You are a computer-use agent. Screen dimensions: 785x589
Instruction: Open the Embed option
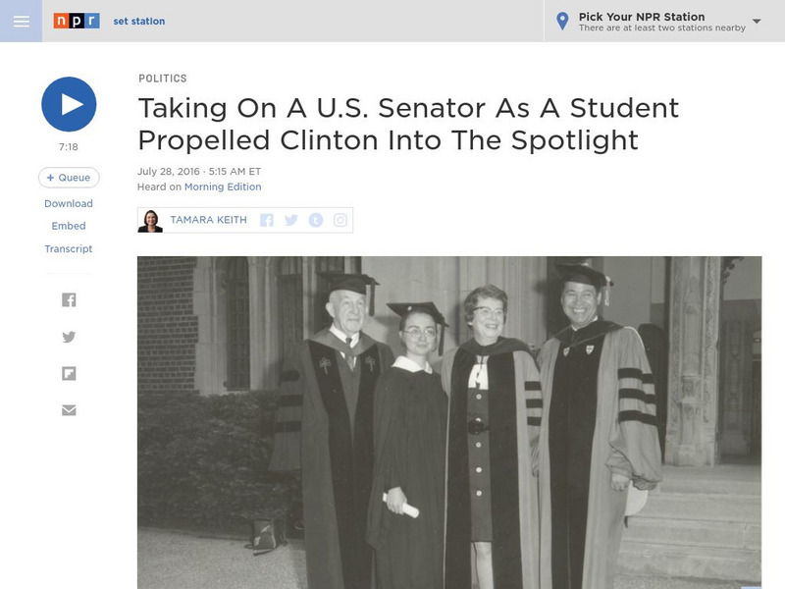(x=69, y=226)
